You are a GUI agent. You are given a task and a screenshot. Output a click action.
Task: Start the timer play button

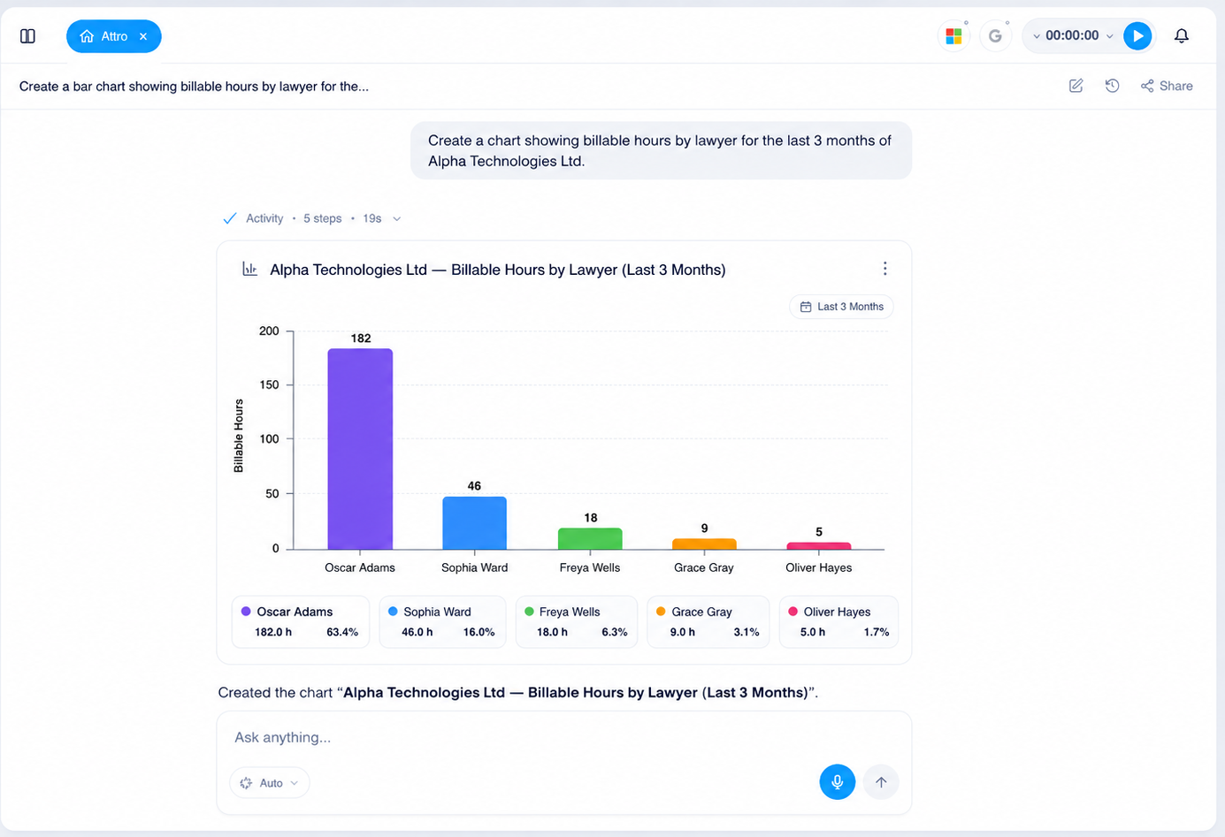click(x=1137, y=36)
